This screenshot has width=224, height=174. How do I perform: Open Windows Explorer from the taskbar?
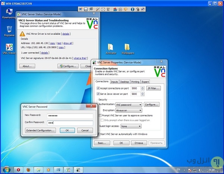tap(38, 170)
